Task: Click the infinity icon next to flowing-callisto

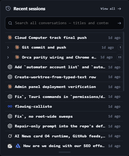Action: point(10,106)
